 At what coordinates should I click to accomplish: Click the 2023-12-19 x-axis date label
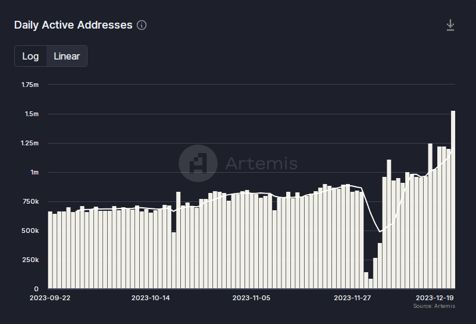435,297
